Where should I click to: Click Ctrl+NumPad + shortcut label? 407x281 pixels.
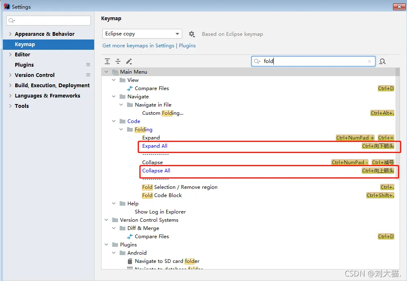click(x=355, y=138)
